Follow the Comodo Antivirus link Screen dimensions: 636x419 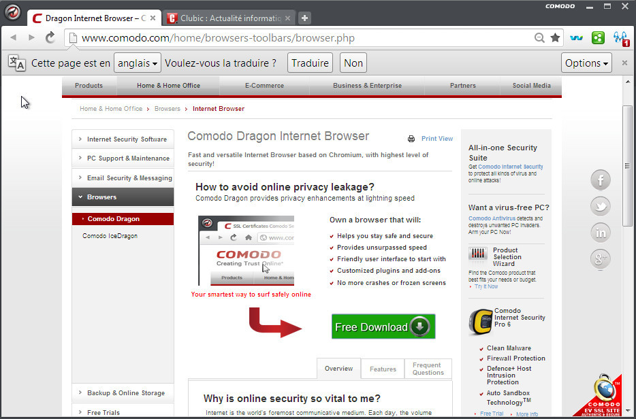492,218
